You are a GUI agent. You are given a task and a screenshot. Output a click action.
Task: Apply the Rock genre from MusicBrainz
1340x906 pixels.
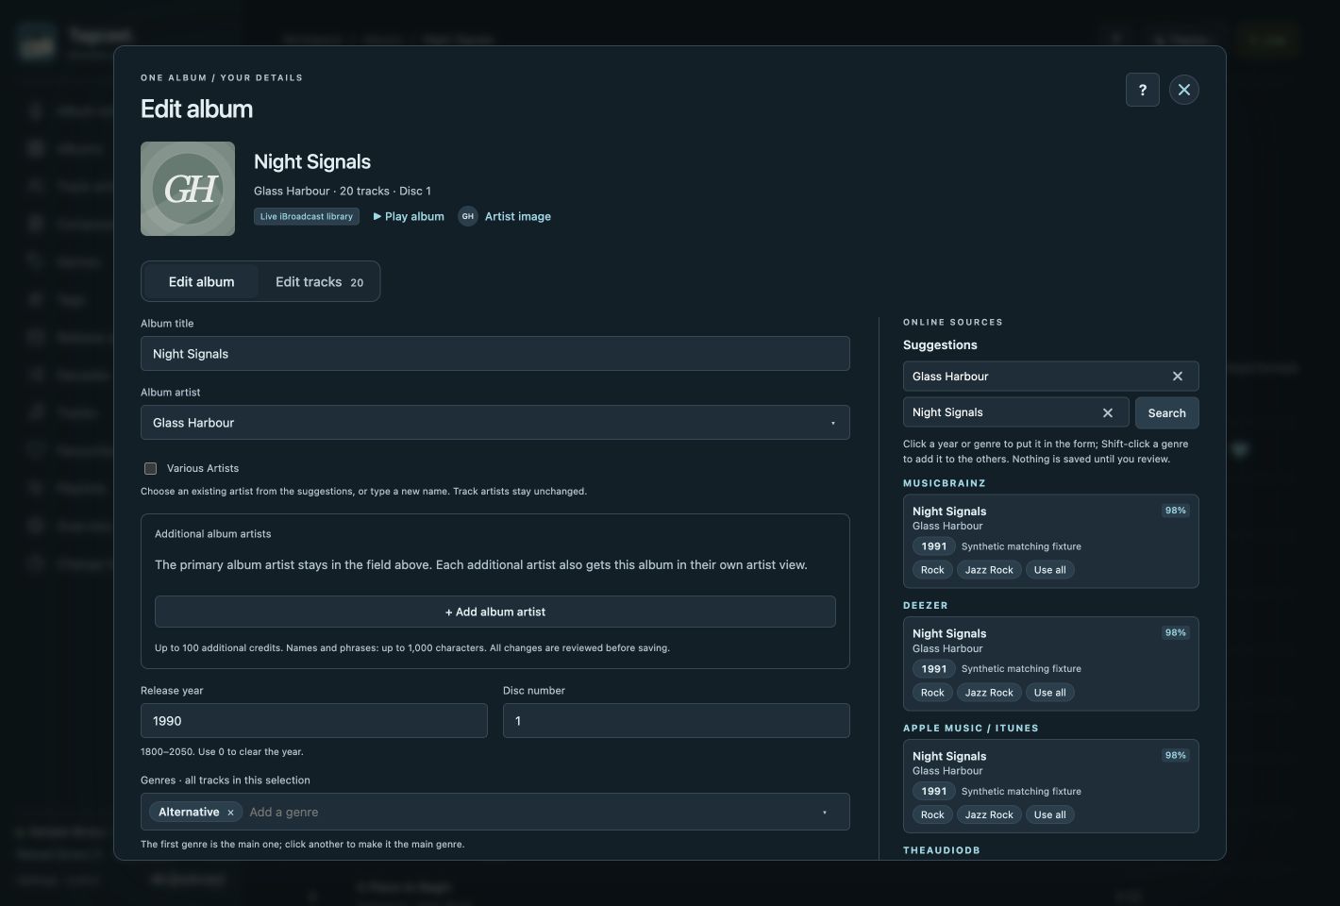tap(932, 570)
